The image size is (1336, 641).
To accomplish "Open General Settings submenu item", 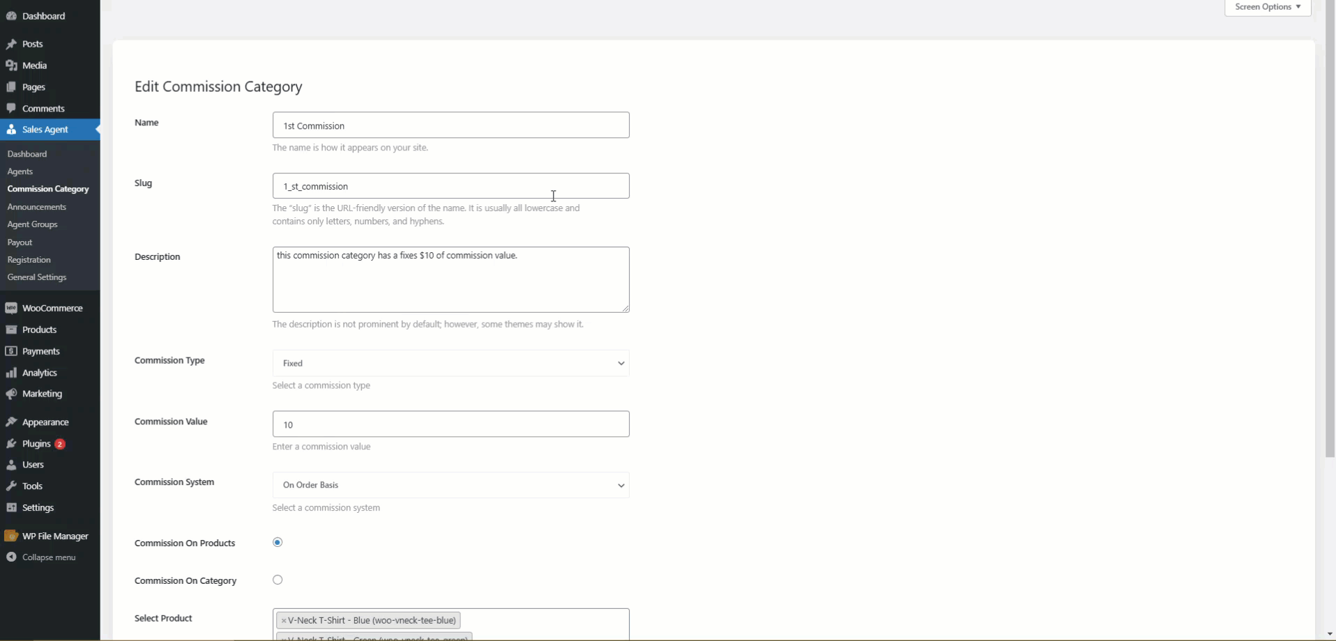I will 37,277.
